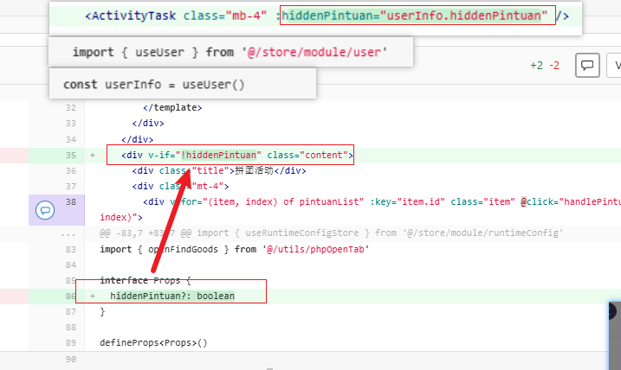Click the '!hiddenPintuan' v-if expression
The width and height of the screenshot is (621, 370).
tap(218, 155)
